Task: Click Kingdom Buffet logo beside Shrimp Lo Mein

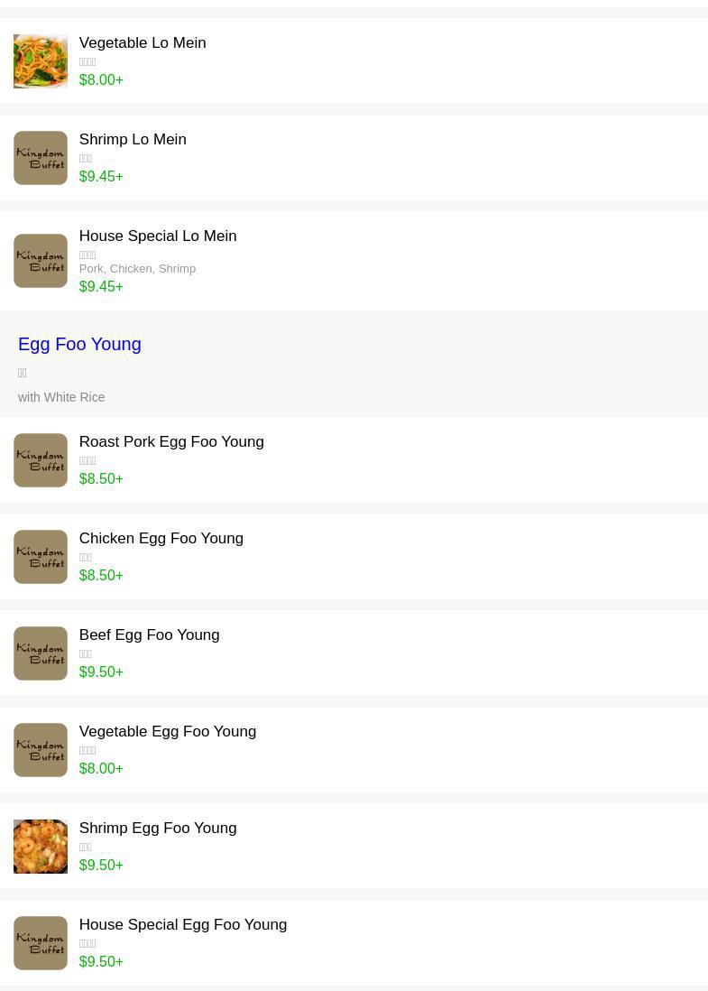Action: click(41, 158)
